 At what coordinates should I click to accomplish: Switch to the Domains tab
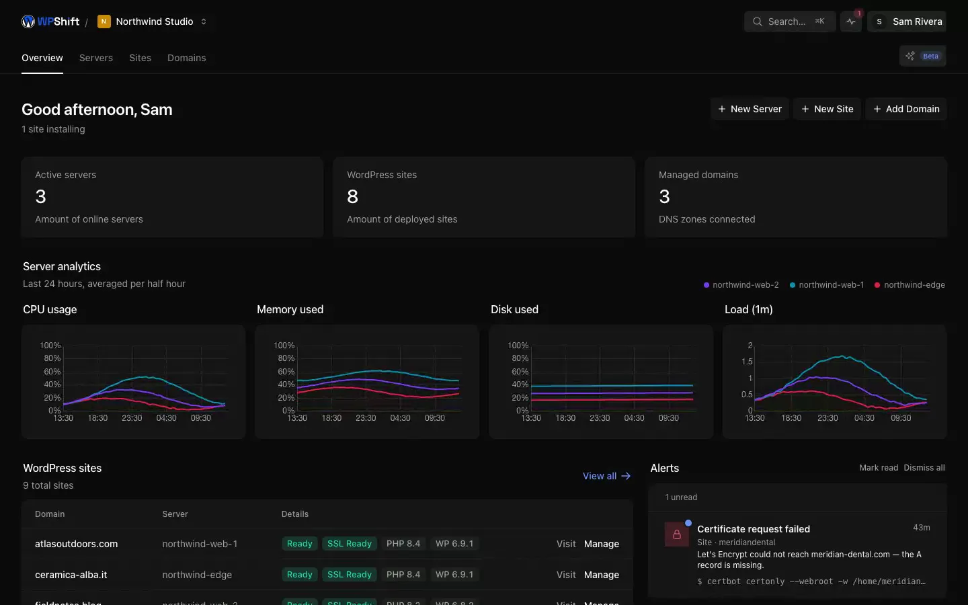pos(187,58)
